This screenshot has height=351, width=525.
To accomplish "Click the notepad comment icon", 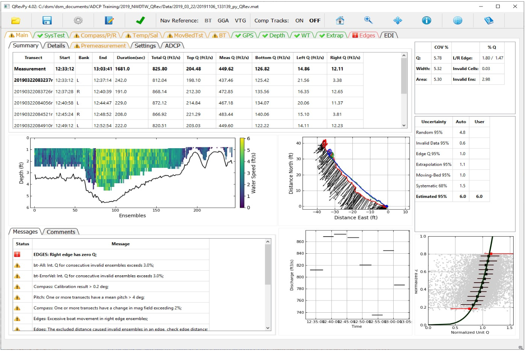I will tap(109, 20).
